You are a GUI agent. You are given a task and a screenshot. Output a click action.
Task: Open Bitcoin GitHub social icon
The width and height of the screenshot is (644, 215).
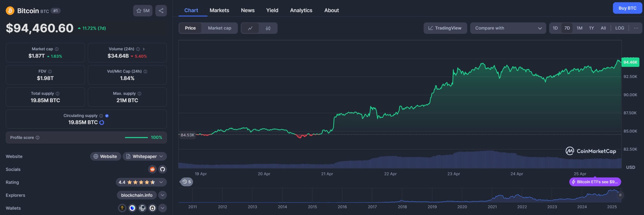point(163,169)
